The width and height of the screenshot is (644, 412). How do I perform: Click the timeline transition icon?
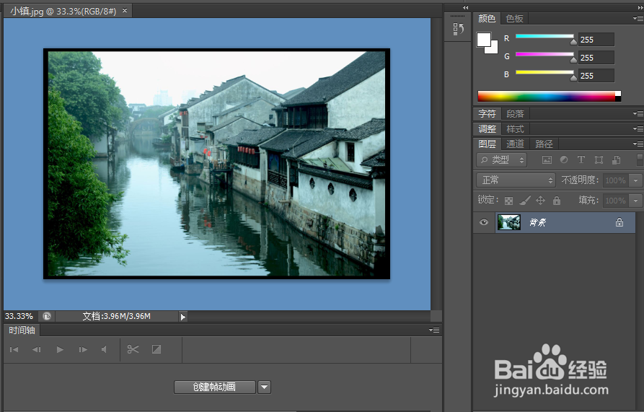[156, 349]
